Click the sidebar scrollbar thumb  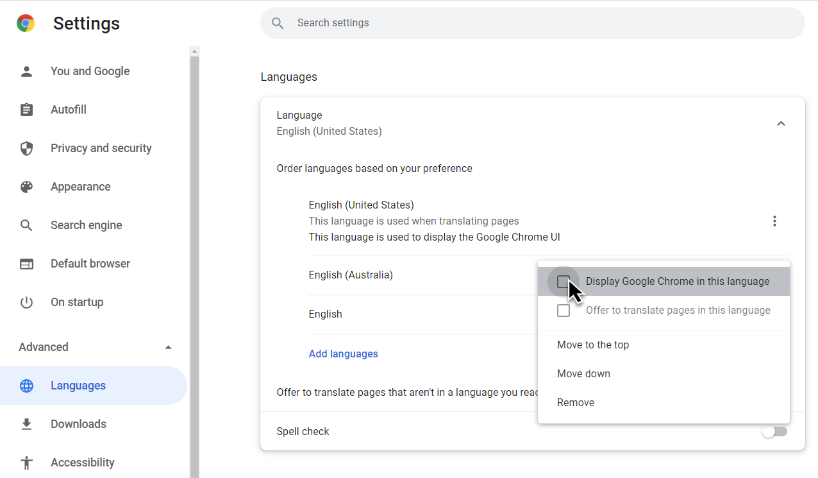(x=195, y=267)
